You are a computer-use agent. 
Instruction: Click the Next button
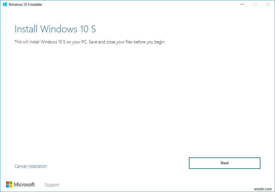click(x=224, y=163)
